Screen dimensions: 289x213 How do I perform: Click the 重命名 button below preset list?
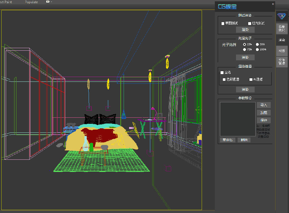tap(227, 140)
